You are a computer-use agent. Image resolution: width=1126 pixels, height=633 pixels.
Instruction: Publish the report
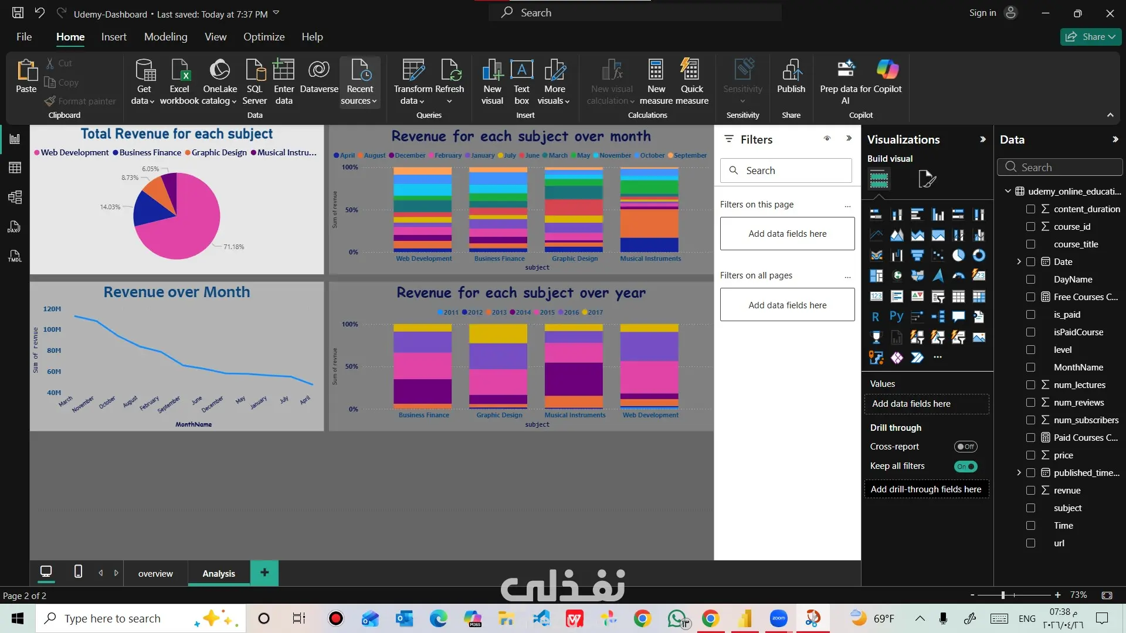tap(791, 76)
